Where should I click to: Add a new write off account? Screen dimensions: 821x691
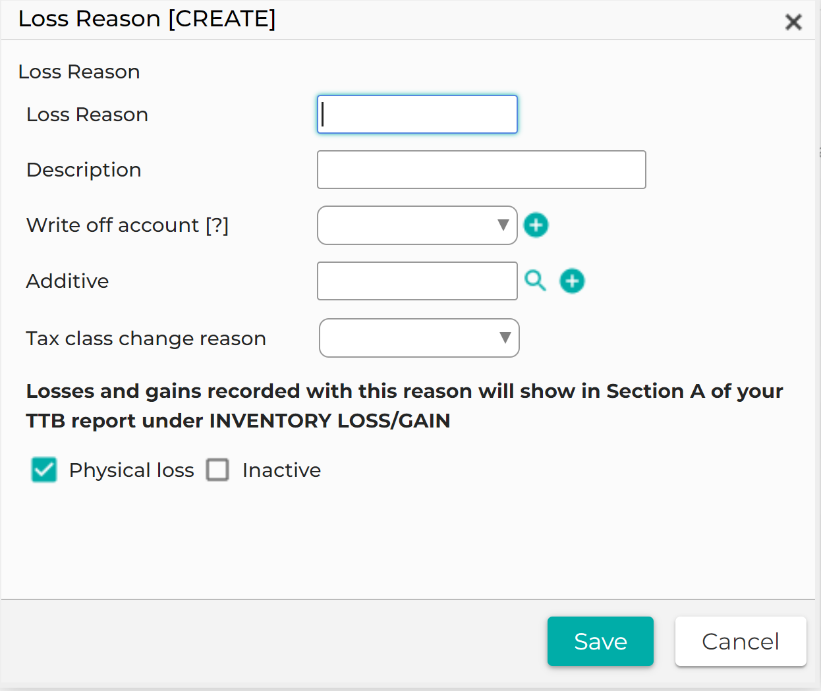536,225
